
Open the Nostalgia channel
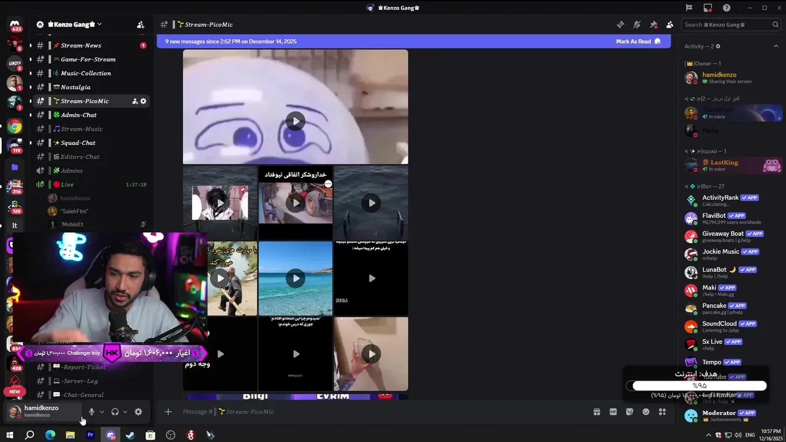pyautogui.click(x=91, y=87)
